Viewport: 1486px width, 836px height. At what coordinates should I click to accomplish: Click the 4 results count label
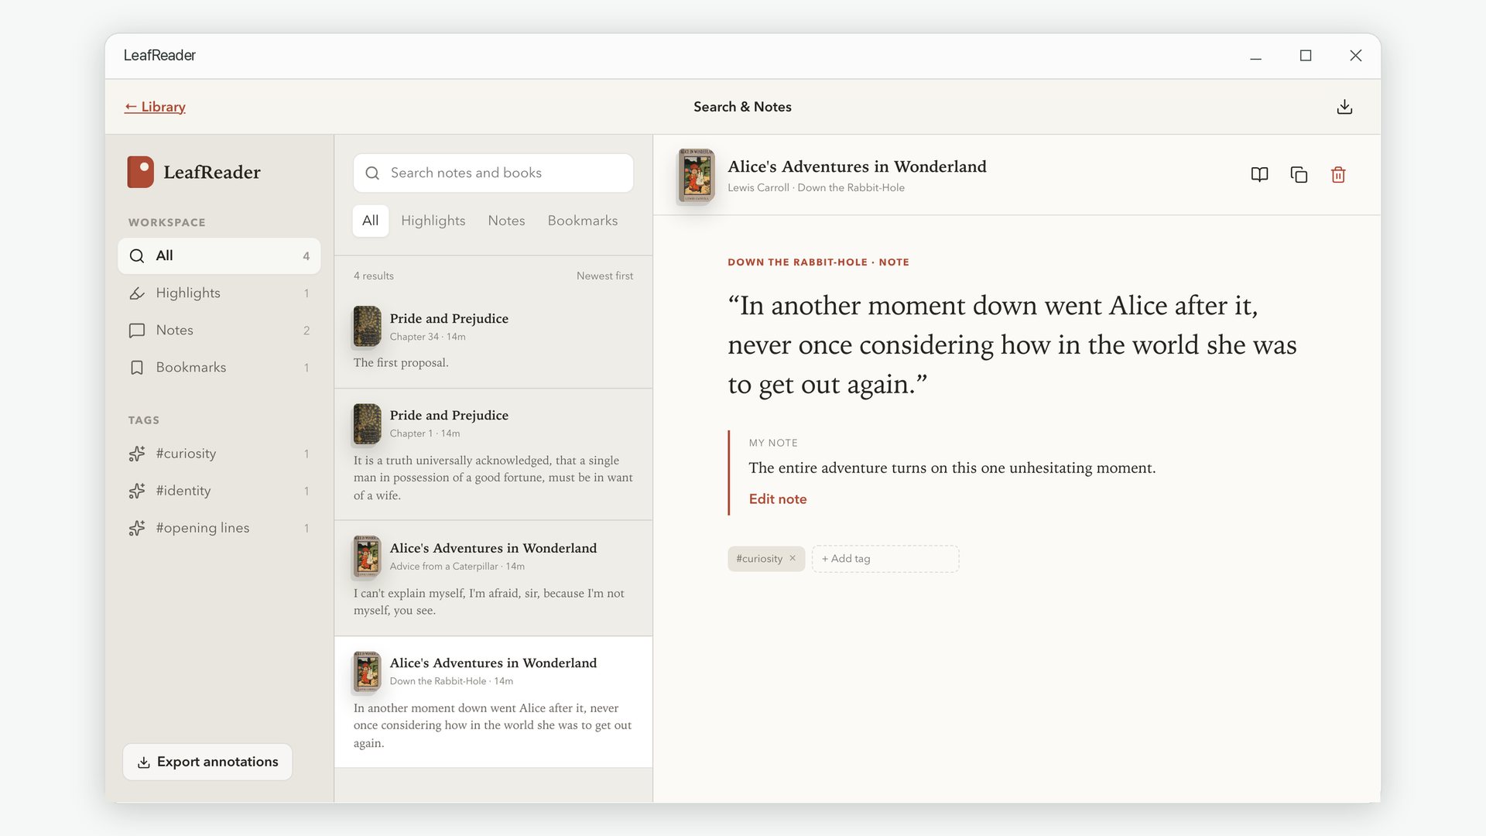(374, 276)
